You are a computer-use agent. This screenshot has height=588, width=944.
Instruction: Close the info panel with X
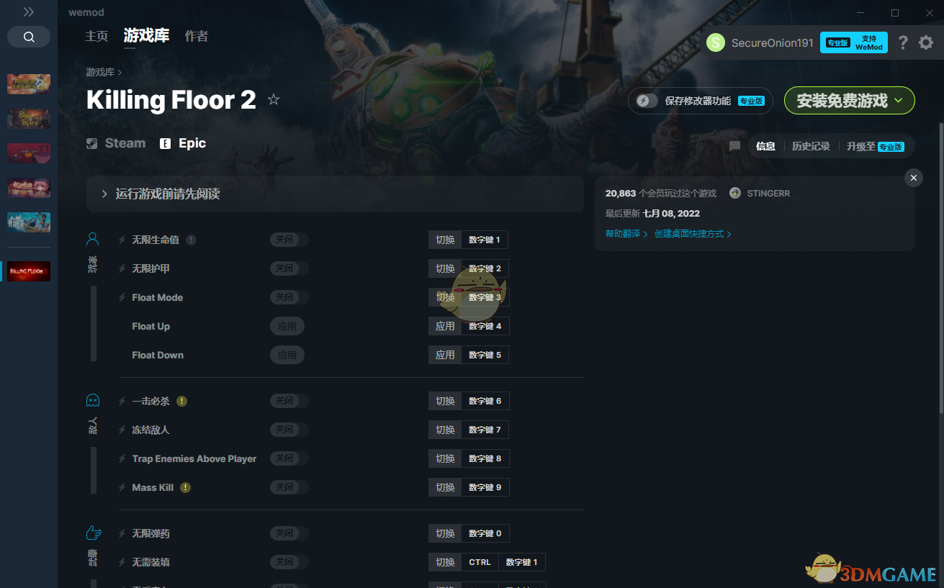914,178
